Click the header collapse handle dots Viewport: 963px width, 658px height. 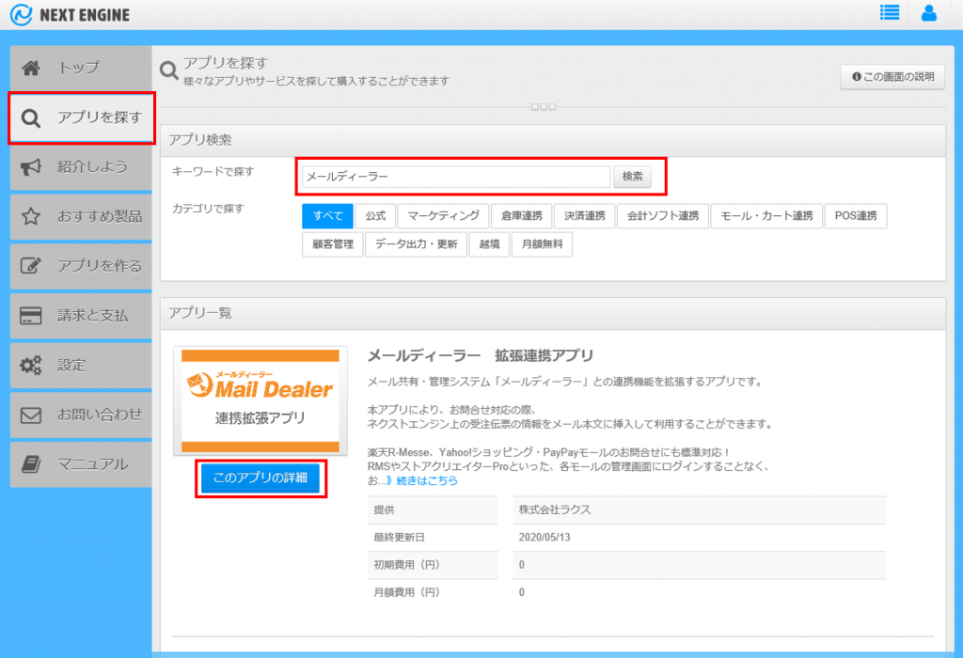pyautogui.click(x=544, y=107)
